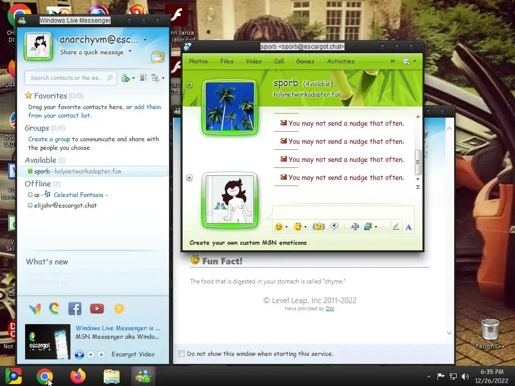This screenshot has height=386, width=515.
Task: Toggle the handwriting pen icon
Action: (x=396, y=227)
